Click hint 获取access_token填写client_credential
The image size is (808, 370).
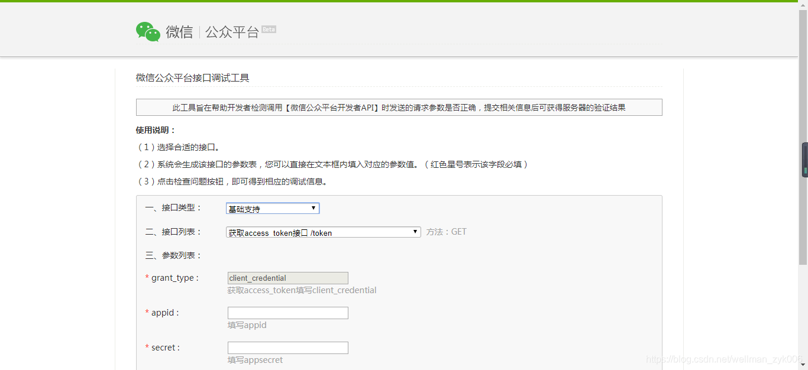(x=302, y=290)
